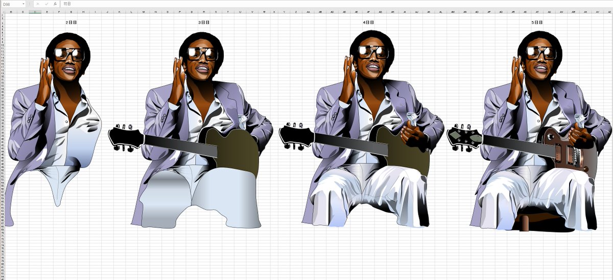Select column D header

[35, 12]
